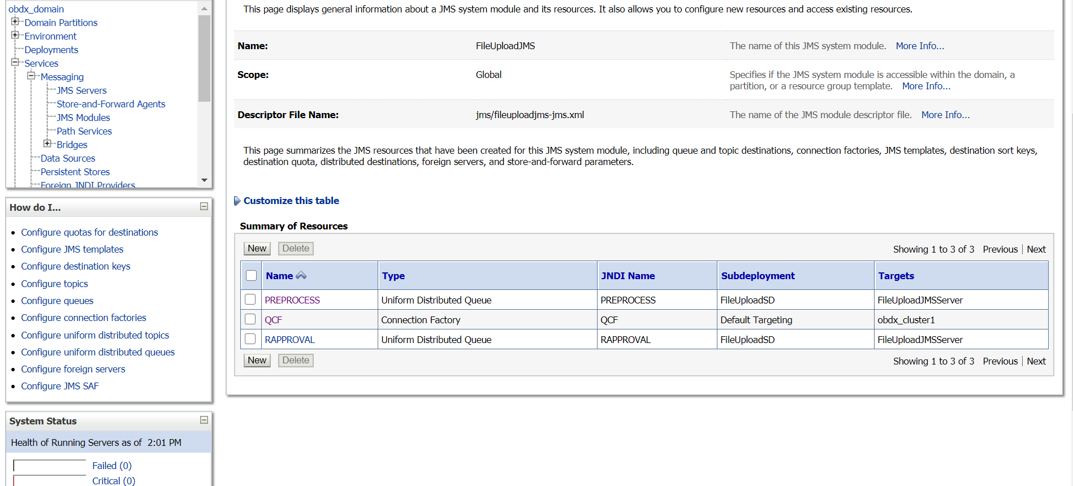The width and height of the screenshot is (1073, 486).
Task: Open JMS Modules in the tree
Action: 83,118
